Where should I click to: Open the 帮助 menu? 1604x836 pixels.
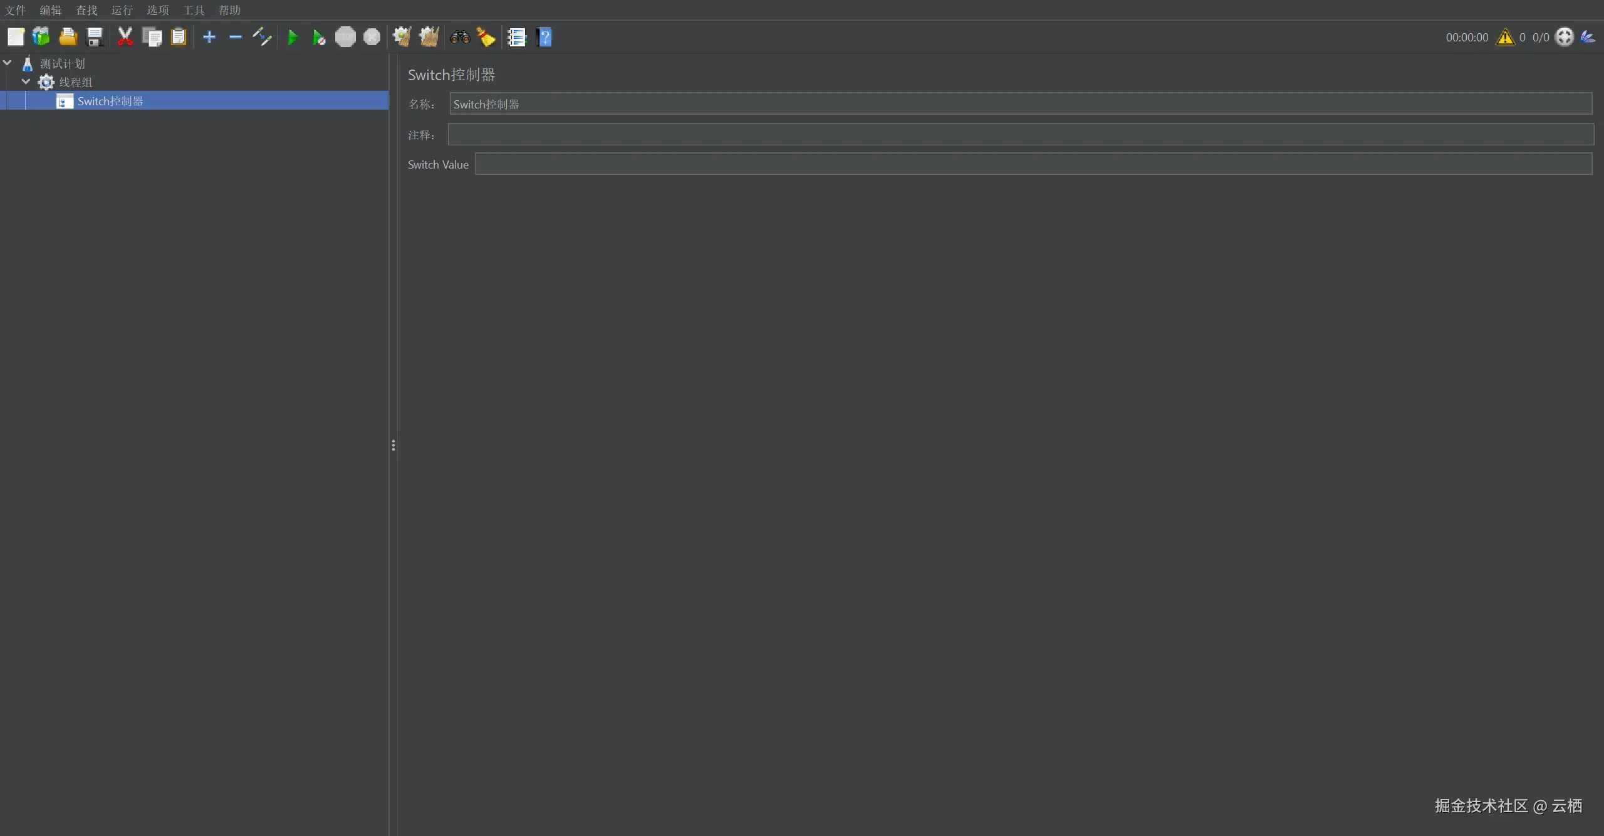[229, 10]
